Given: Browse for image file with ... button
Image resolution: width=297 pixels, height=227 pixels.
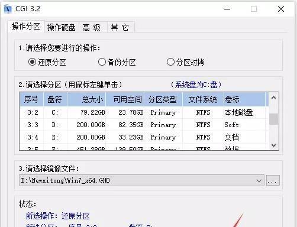Looking at the screenshot, I should tap(273, 180).
